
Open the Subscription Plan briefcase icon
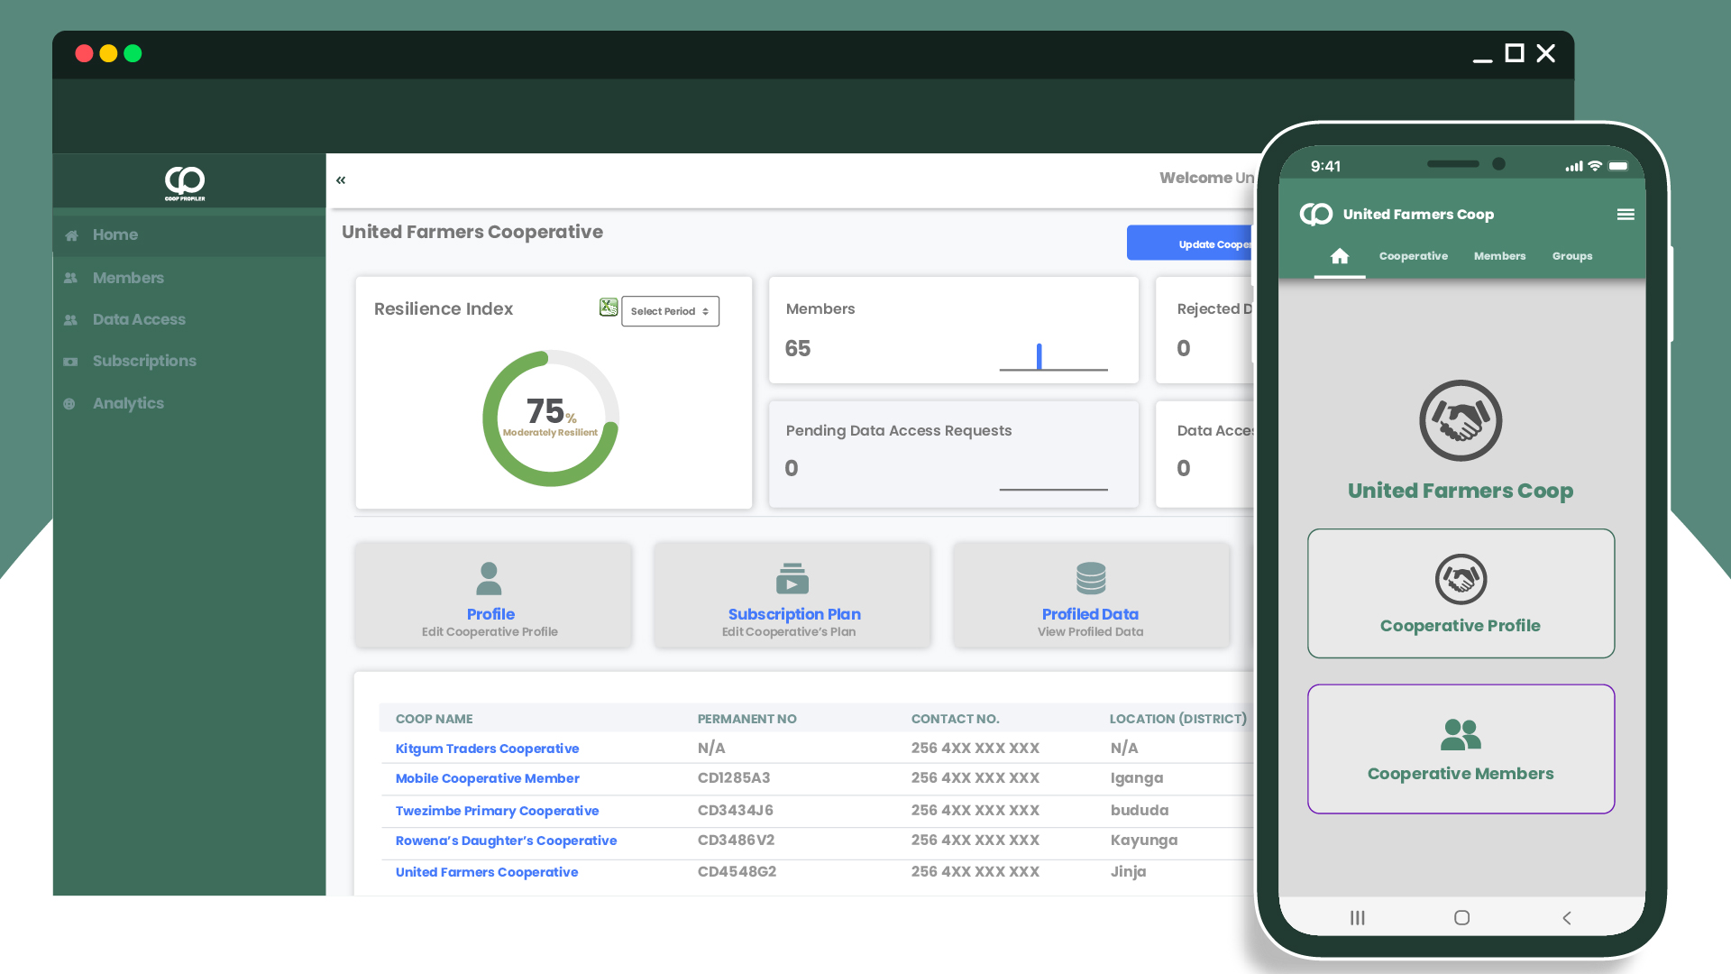(x=792, y=578)
